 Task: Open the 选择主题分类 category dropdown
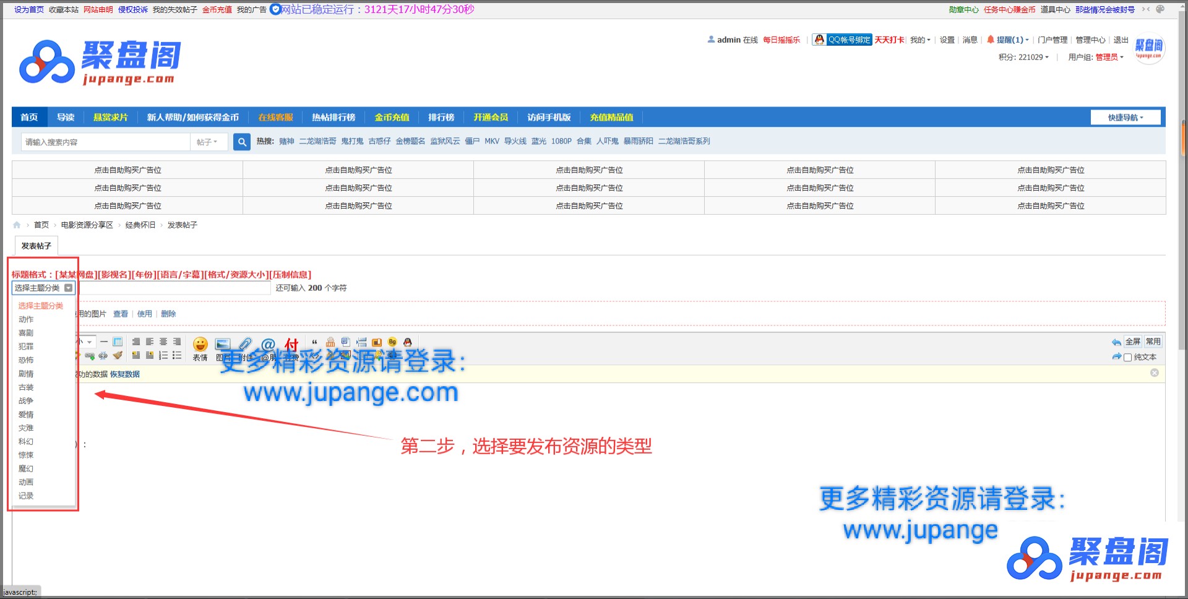click(43, 288)
